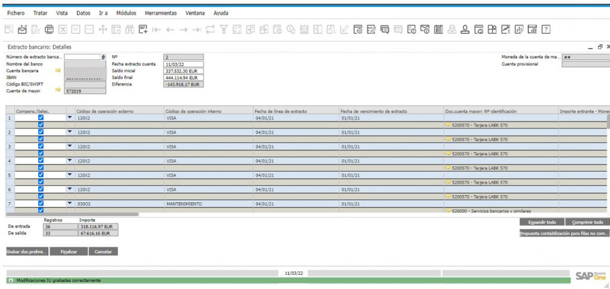
Task: Toggle row 7 Compens./Selec. checkbox
Action: (41, 203)
